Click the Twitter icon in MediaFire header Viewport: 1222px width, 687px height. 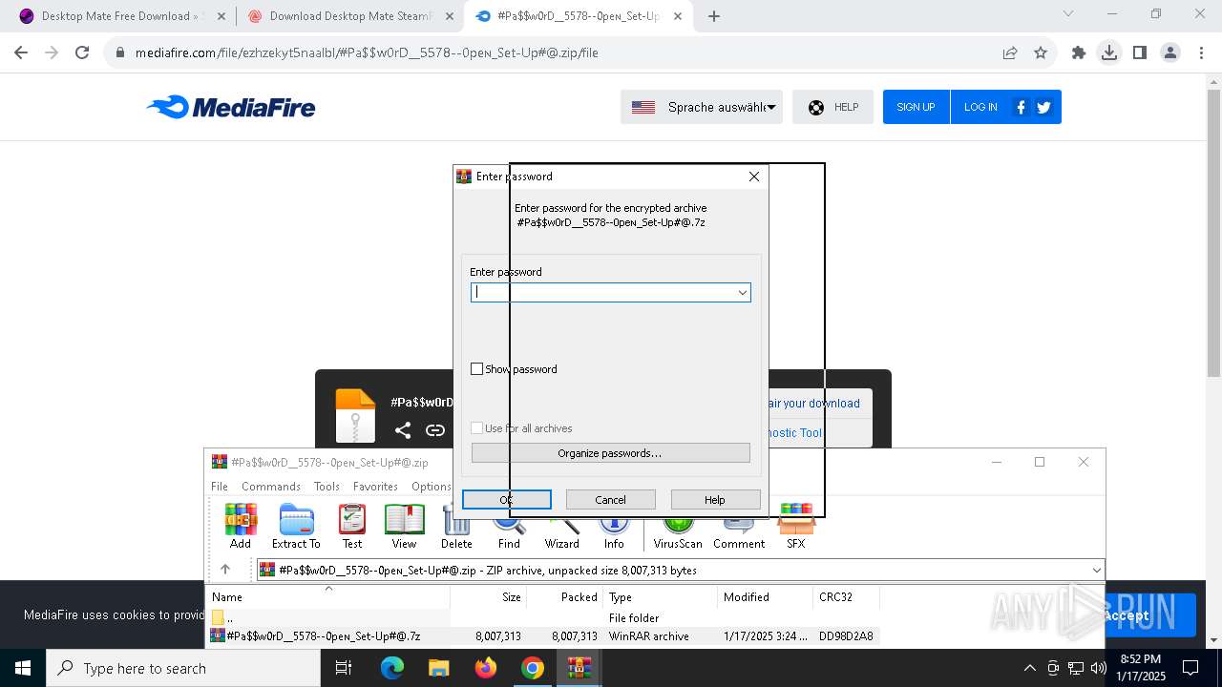(1043, 107)
